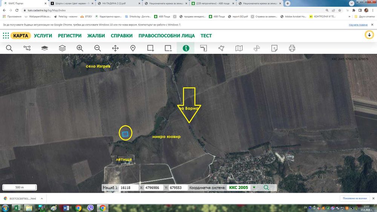This screenshot has height=212, width=377.
Task: Click the measure ruler tool icon
Action: [x=204, y=48]
